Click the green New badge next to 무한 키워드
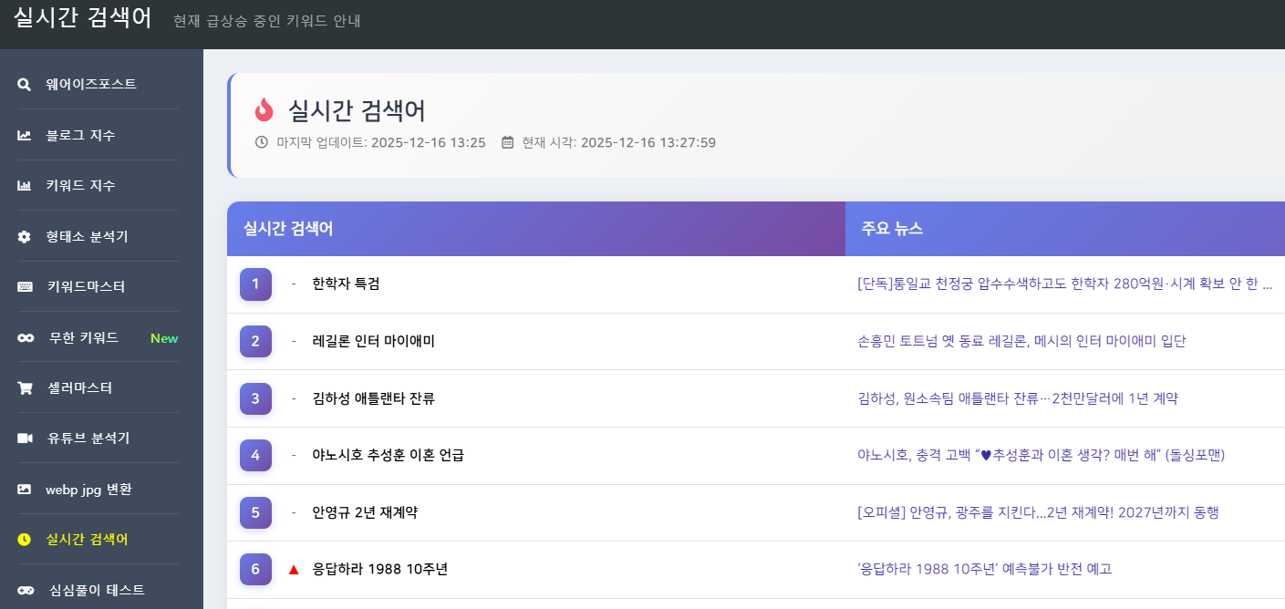1285x609 pixels. (x=163, y=337)
